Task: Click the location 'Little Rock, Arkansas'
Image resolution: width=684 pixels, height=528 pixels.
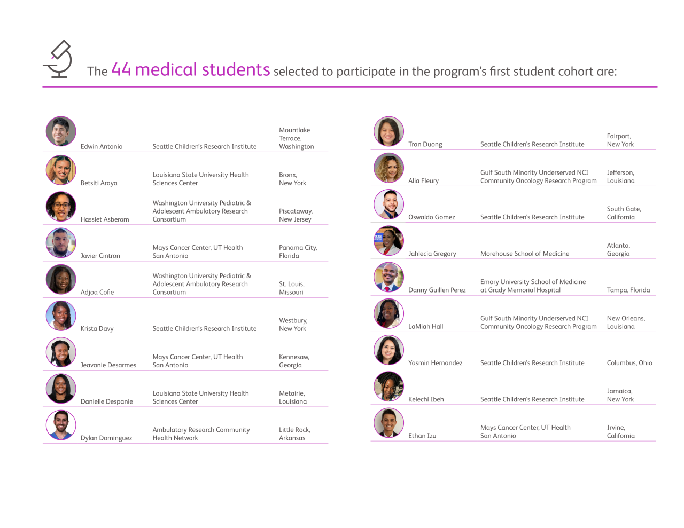Action: 294,434
